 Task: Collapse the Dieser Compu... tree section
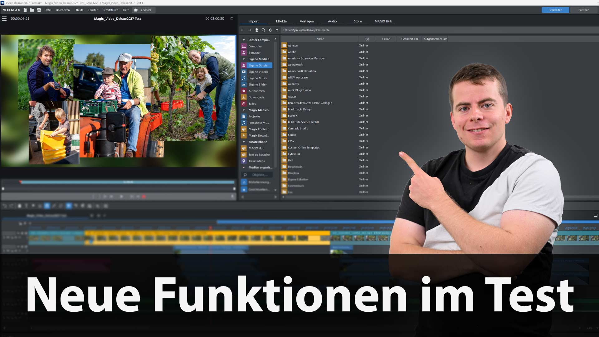click(244, 40)
